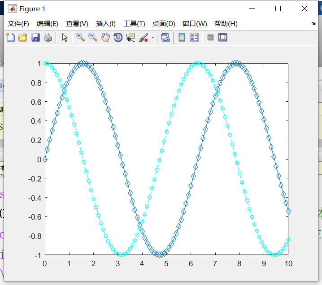Viewport: 322px width, 285px height.
Task: Open the 插入(I) menu
Action: pyautogui.click(x=105, y=24)
